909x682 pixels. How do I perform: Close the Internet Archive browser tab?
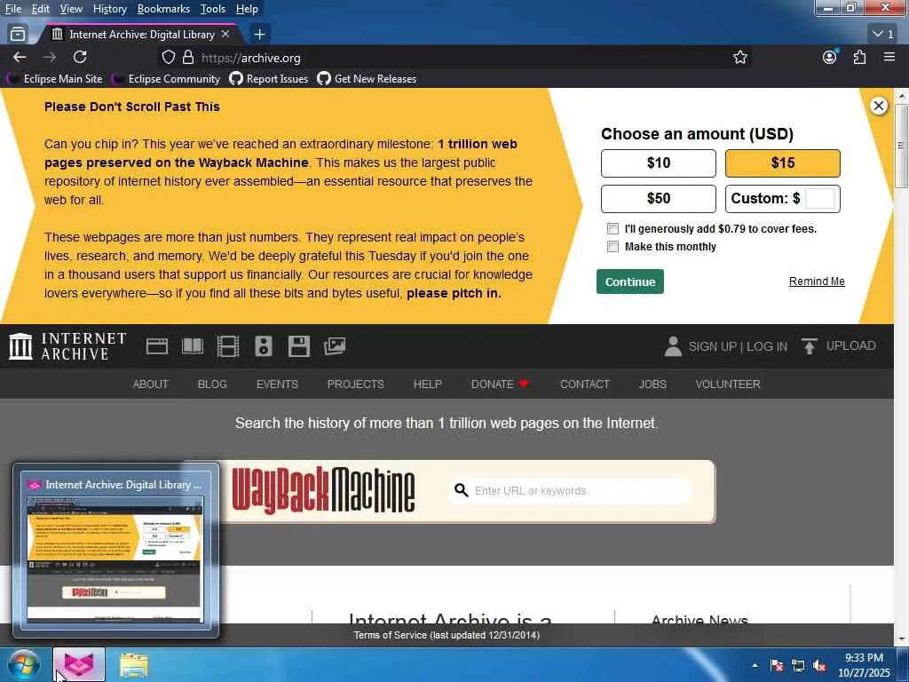225,35
